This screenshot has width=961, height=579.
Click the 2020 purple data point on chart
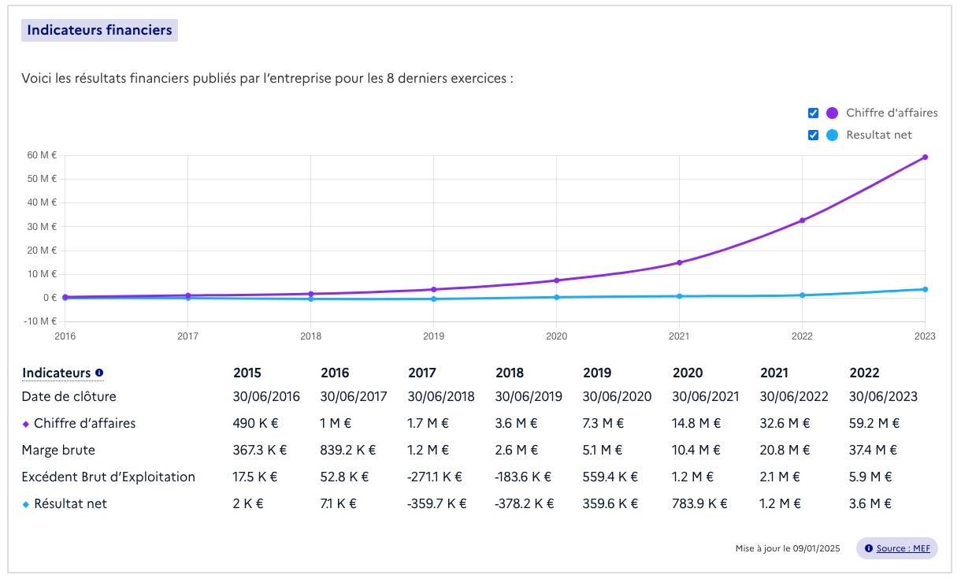tap(556, 280)
